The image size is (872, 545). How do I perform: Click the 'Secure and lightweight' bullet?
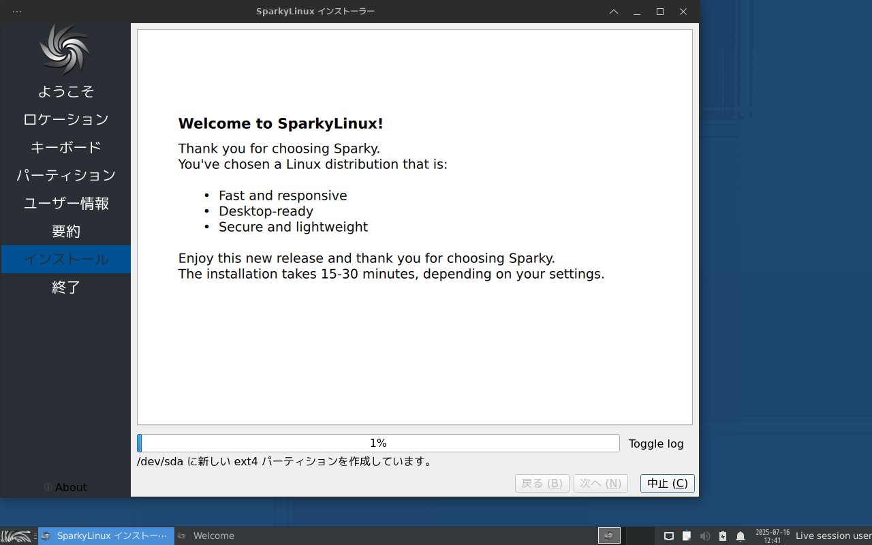[x=293, y=227]
